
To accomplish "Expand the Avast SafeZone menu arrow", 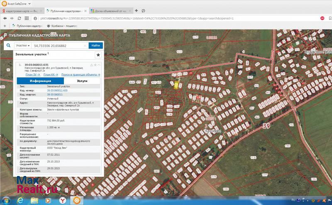I will [x=29, y=3].
